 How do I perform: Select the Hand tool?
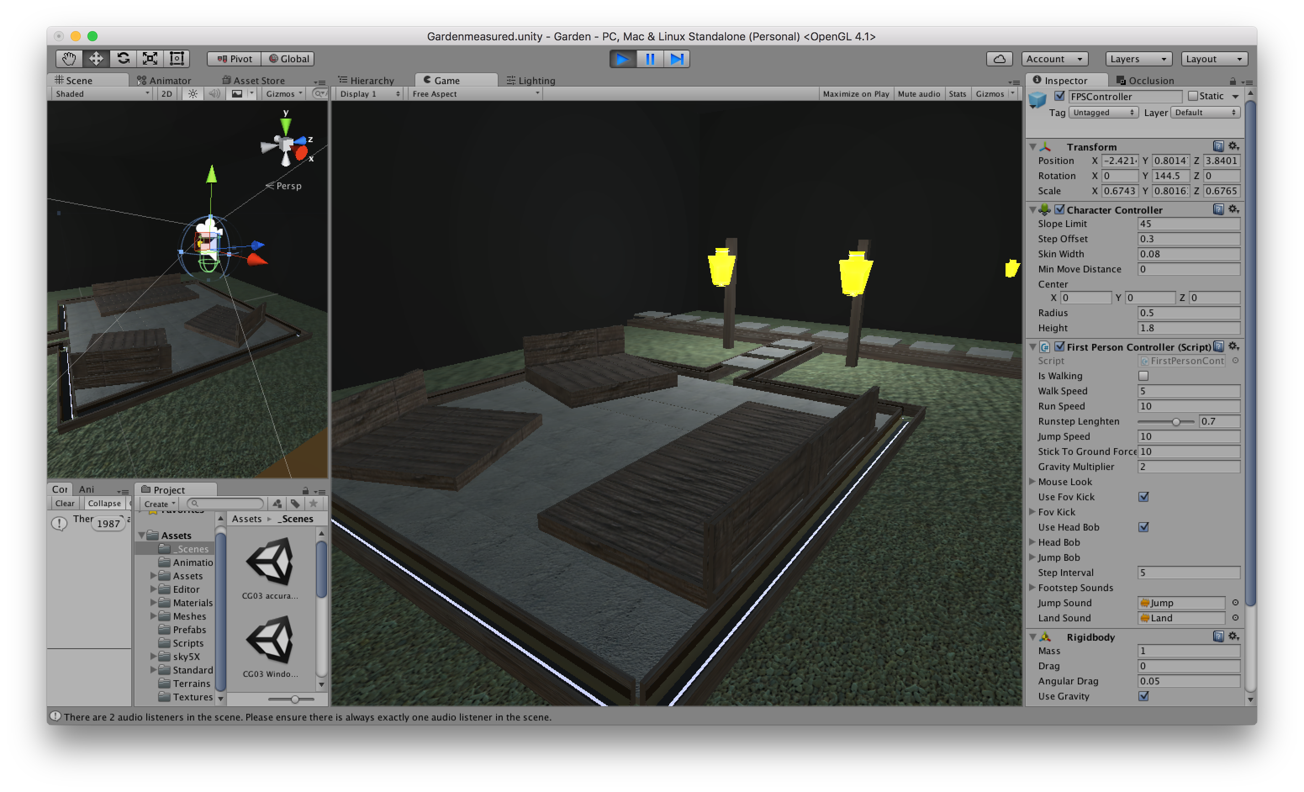coord(69,59)
